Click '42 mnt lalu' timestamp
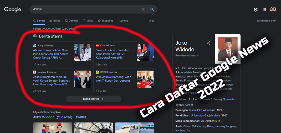 click(39, 91)
